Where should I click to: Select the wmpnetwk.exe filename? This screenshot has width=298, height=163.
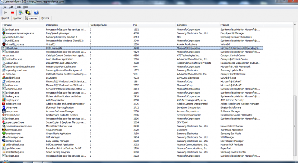(14, 89)
